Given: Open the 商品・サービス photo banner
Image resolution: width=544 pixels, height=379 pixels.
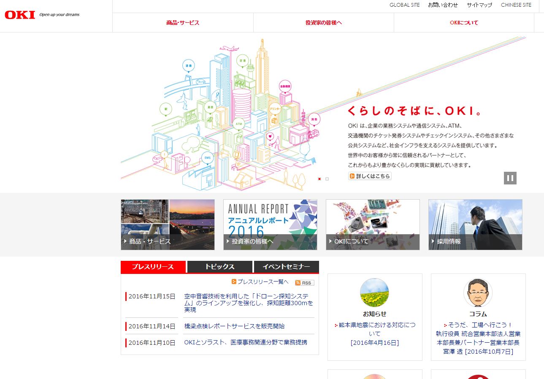Looking at the screenshot, I should click(168, 225).
